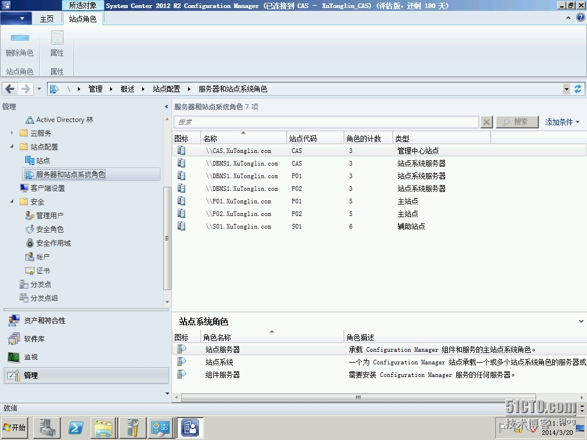Switch to 资产和符合性 workspace
The height and width of the screenshot is (440, 587).
click(x=86, y=321)
